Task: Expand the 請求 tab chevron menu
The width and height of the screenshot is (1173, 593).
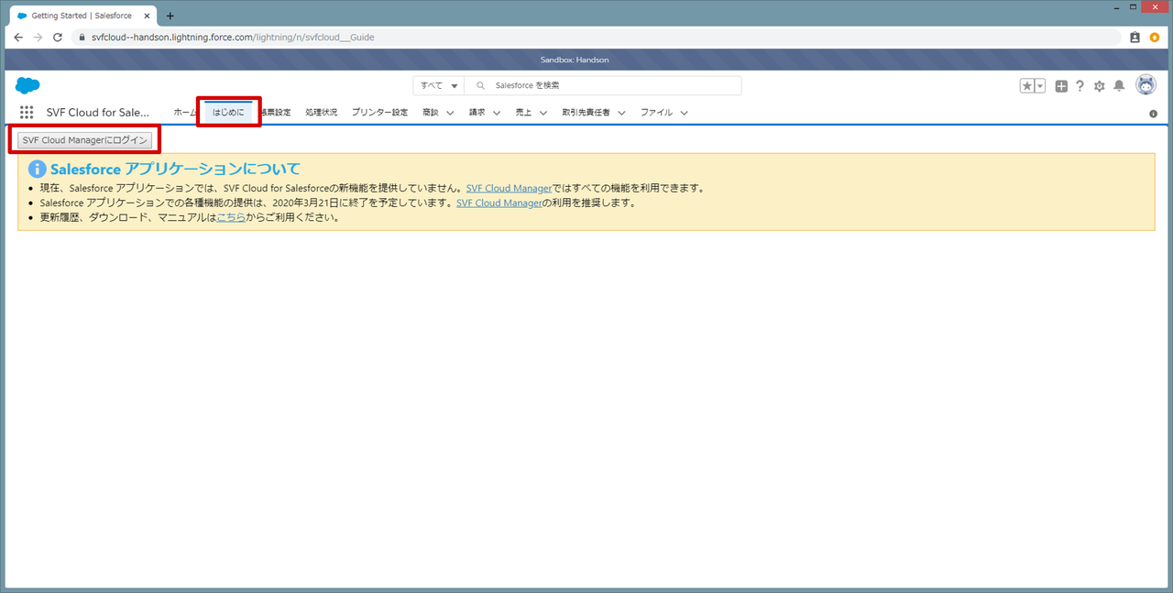Action: click(x=497, y=113)
